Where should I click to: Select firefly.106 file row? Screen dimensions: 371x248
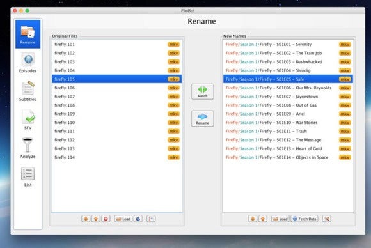pyautogui.click(x=117, y=88)
